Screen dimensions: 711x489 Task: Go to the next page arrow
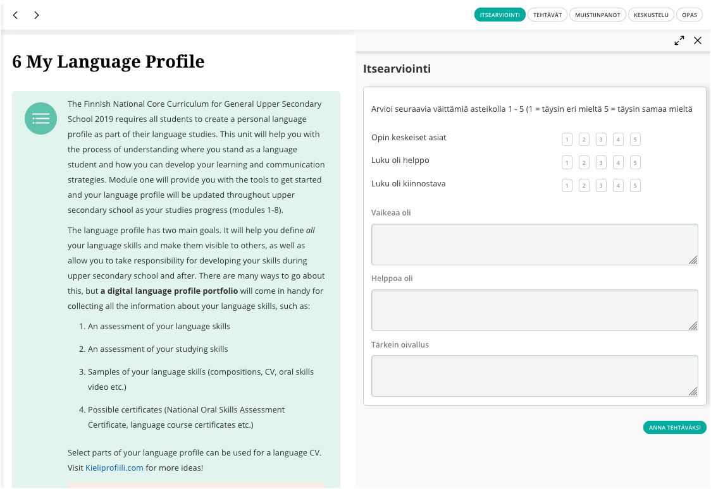click(37, 15)
